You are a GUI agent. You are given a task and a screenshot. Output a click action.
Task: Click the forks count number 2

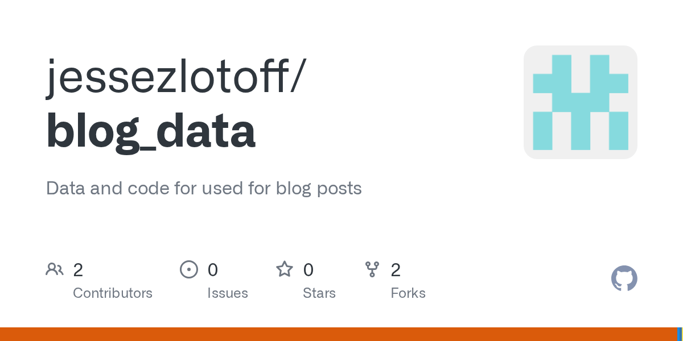tap(396, 269)
